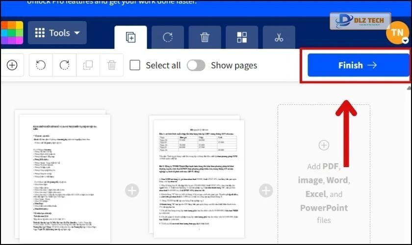Viewport: 412px width, 245px height.
Task: Toggle the Show pages switch
Action: pos(196,65)
